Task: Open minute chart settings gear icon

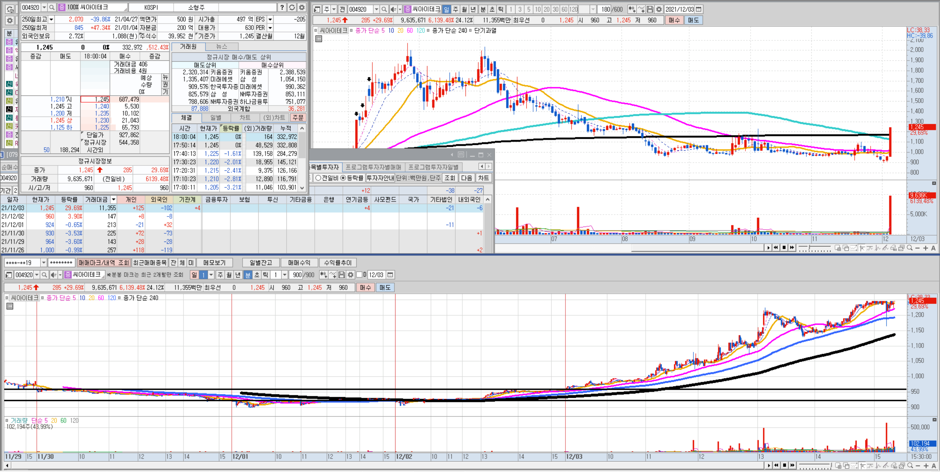Action: pos(351,275)
